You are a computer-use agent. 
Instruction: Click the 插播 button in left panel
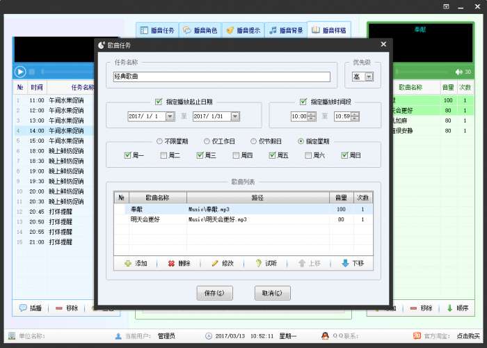pos(31,308)
